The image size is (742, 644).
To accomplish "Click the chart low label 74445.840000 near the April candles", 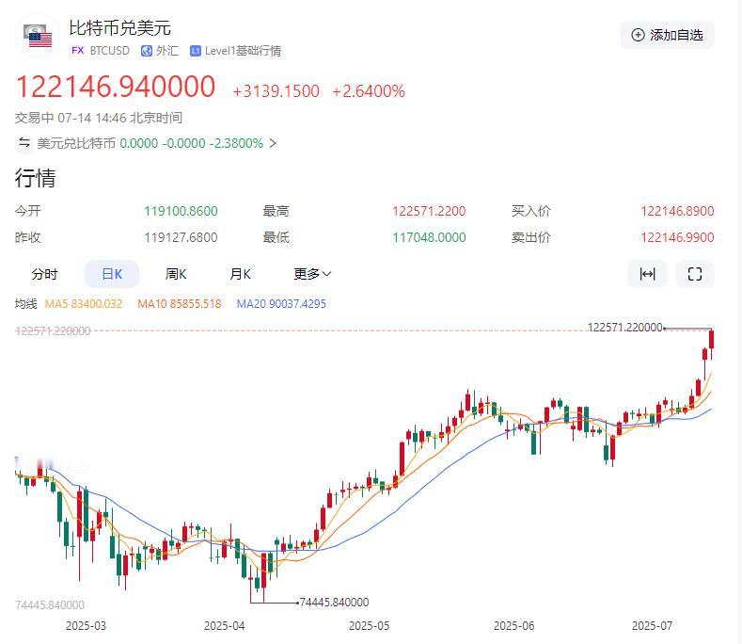I will pyautogui.click(x=334, y=603).
